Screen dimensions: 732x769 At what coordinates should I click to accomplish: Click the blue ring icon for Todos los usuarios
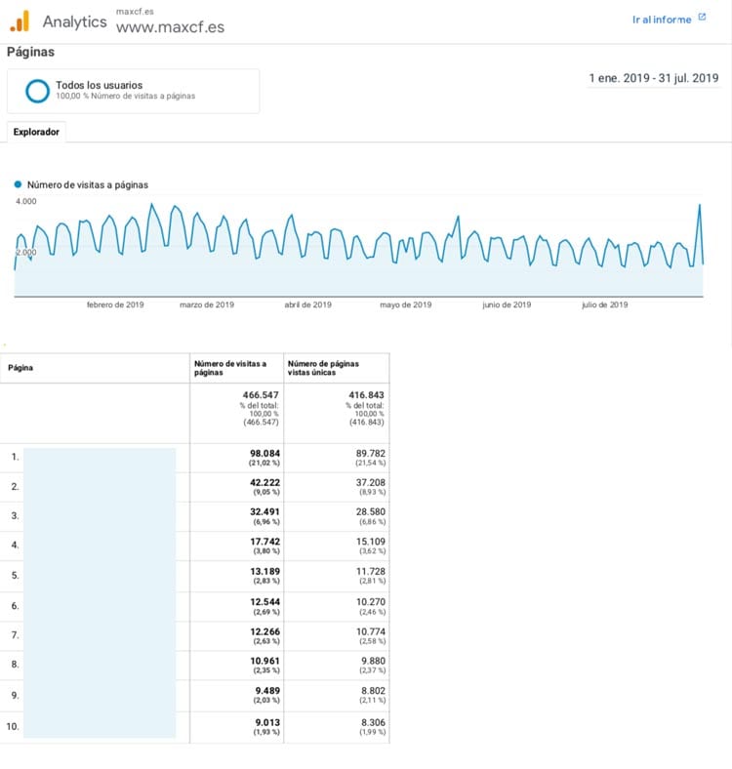(x=37, y=91)
